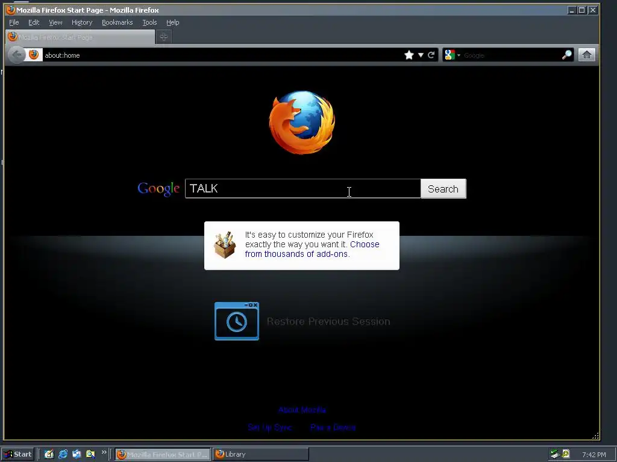Open the About Mozilla link

point(302,410)
